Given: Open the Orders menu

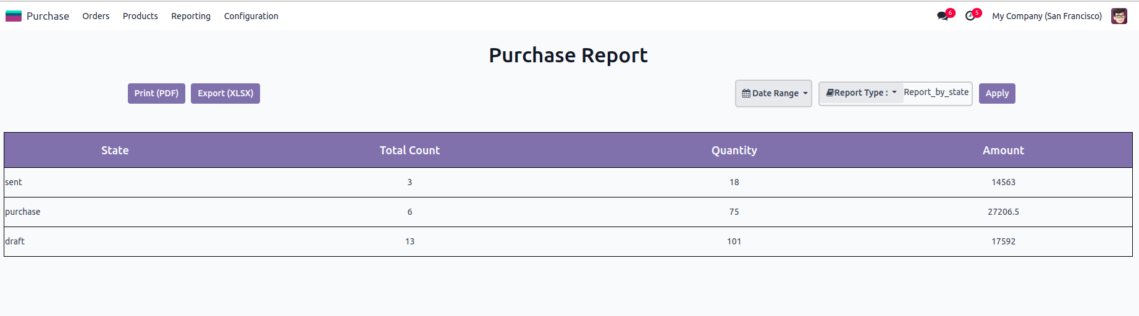Looking at the screenshot, I should [x=96, y=16].
